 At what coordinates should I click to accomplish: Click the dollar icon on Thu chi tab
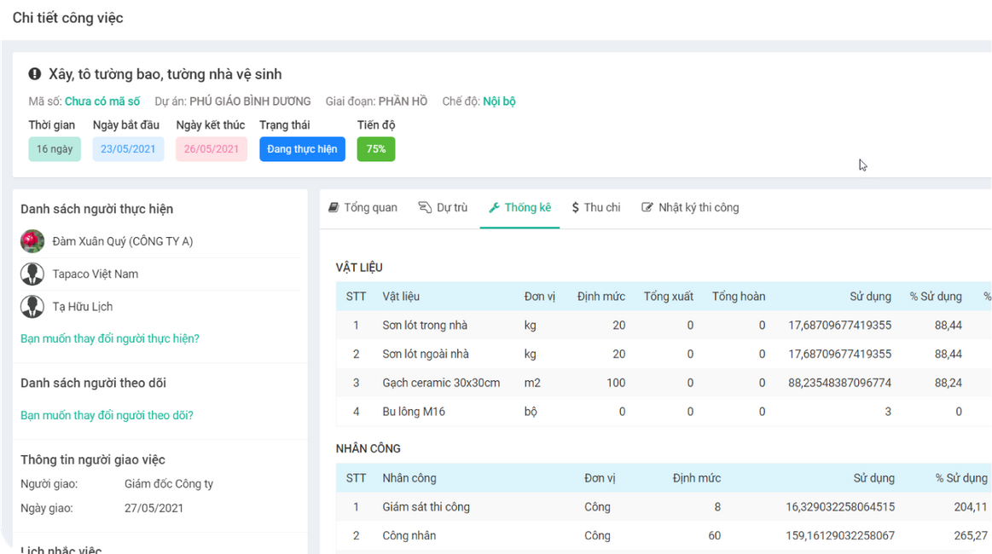576,207
